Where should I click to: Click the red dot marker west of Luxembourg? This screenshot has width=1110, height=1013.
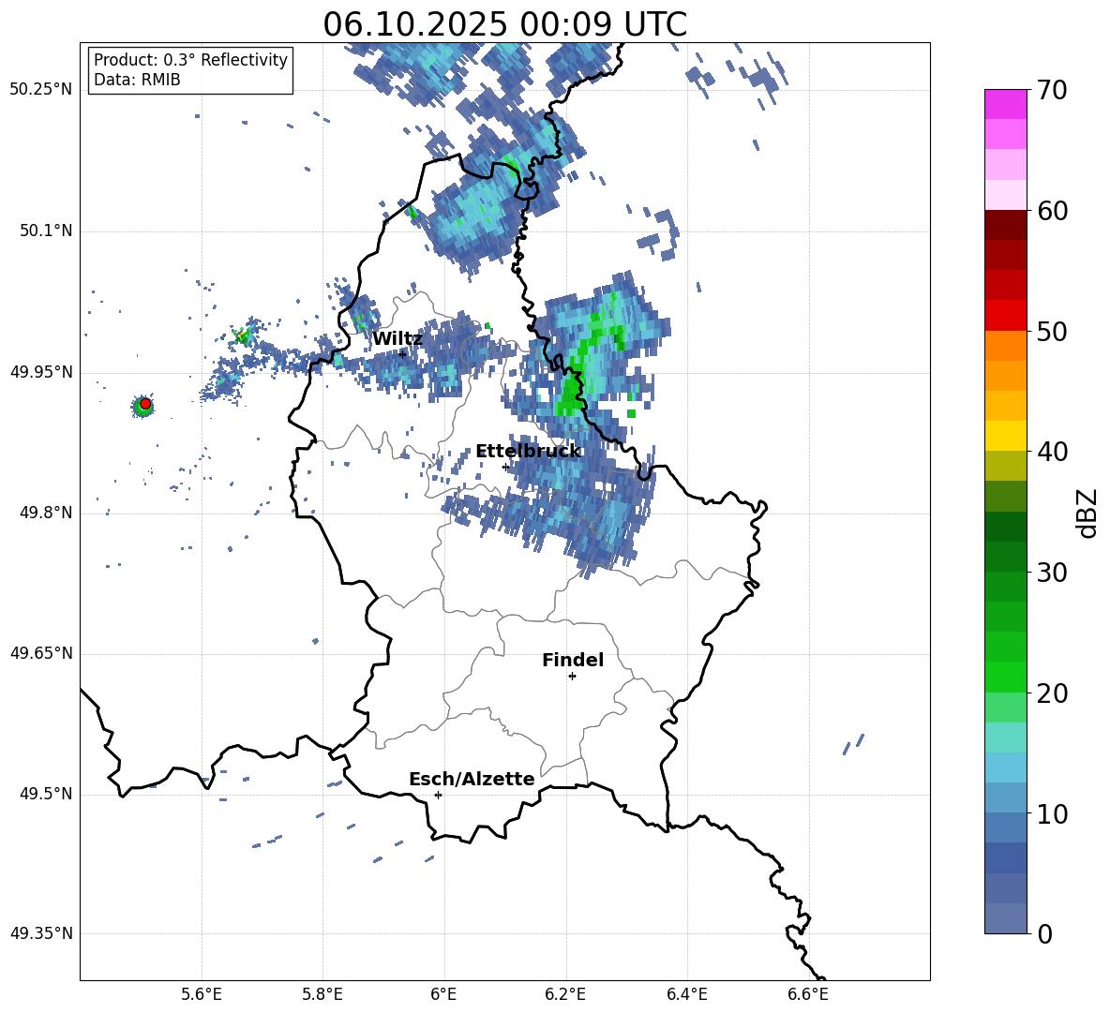point(145,404)
